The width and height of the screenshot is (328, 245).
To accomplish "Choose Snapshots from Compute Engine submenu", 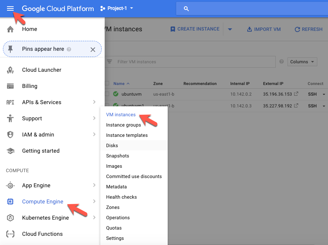I will [x=118, y=156].
